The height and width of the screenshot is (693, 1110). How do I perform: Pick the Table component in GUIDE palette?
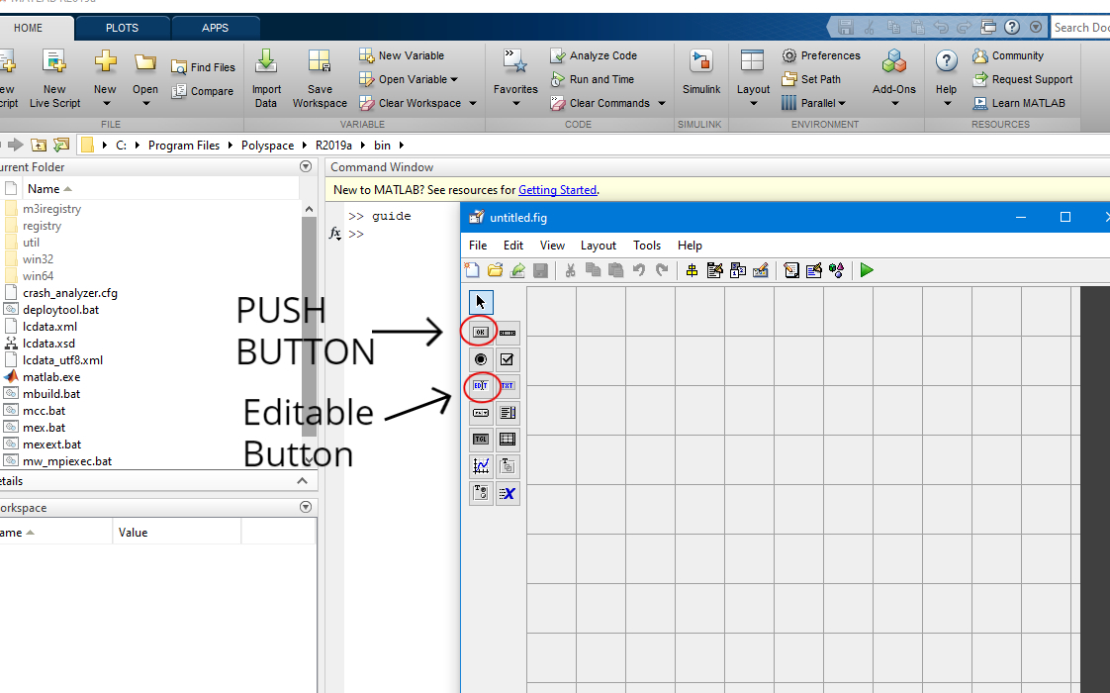tap(508, 440)
